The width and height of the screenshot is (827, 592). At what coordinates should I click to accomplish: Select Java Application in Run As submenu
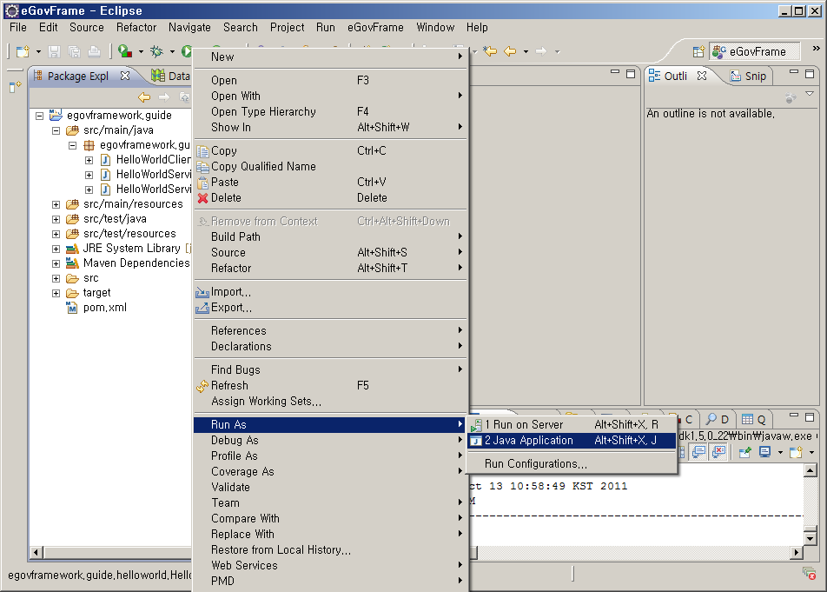pyautogui.click(x=528, y=441)
